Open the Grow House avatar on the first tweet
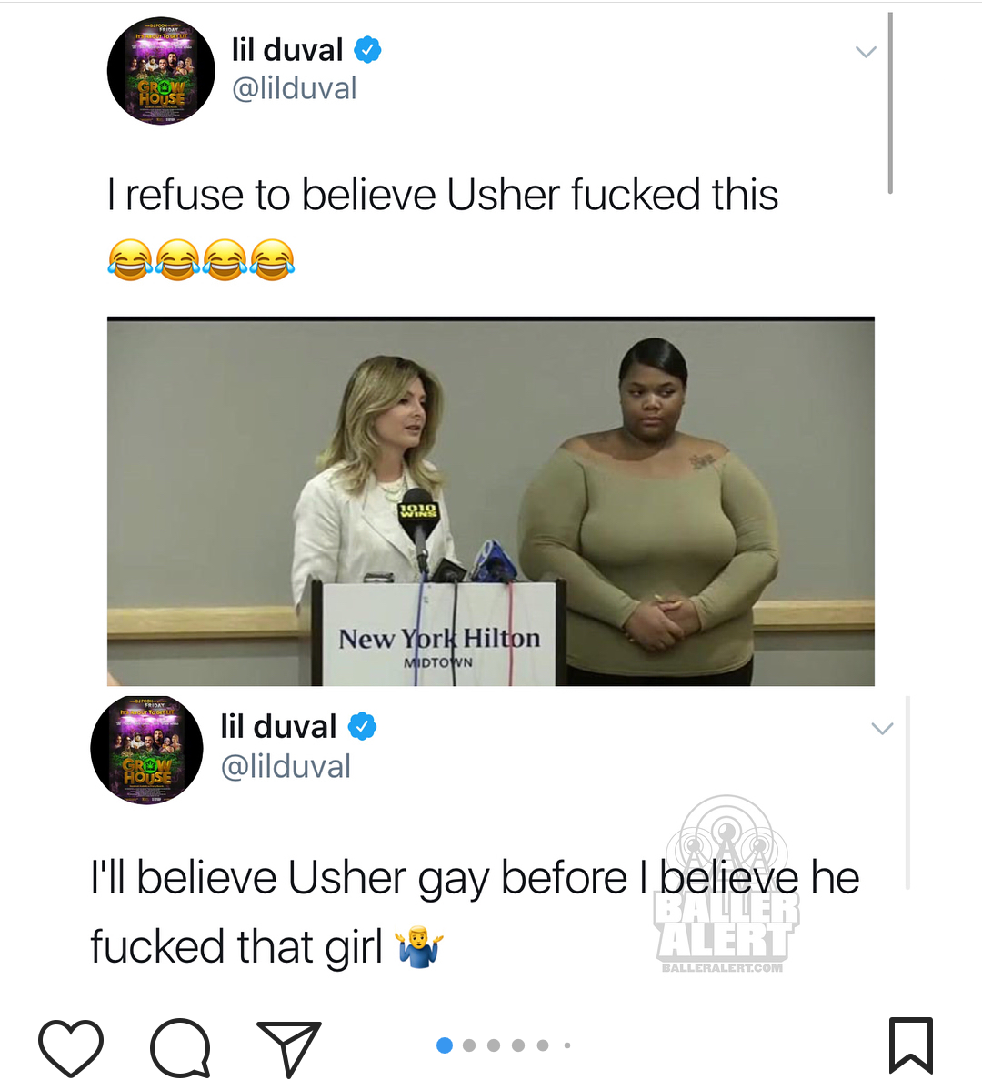Viewport: 982px width, 1090px height. coord(161,71)
